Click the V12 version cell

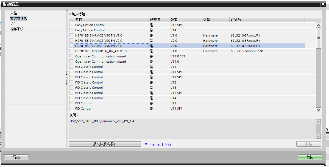pos(173,82)
